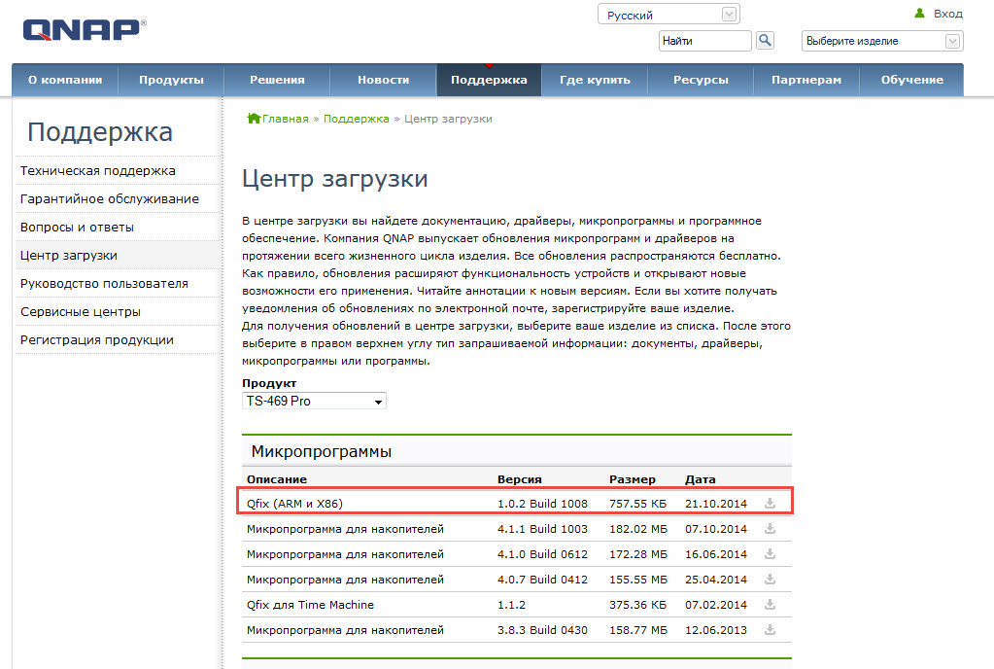This screenshot has width=994, height=669.
Task: Click the Найти search input field
Action: tap(704, 41)
